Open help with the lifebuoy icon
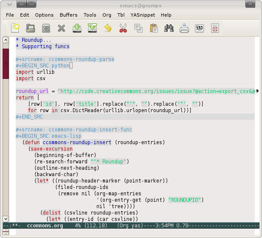This screenshot has height=238, width=262. tap(215, 28)
